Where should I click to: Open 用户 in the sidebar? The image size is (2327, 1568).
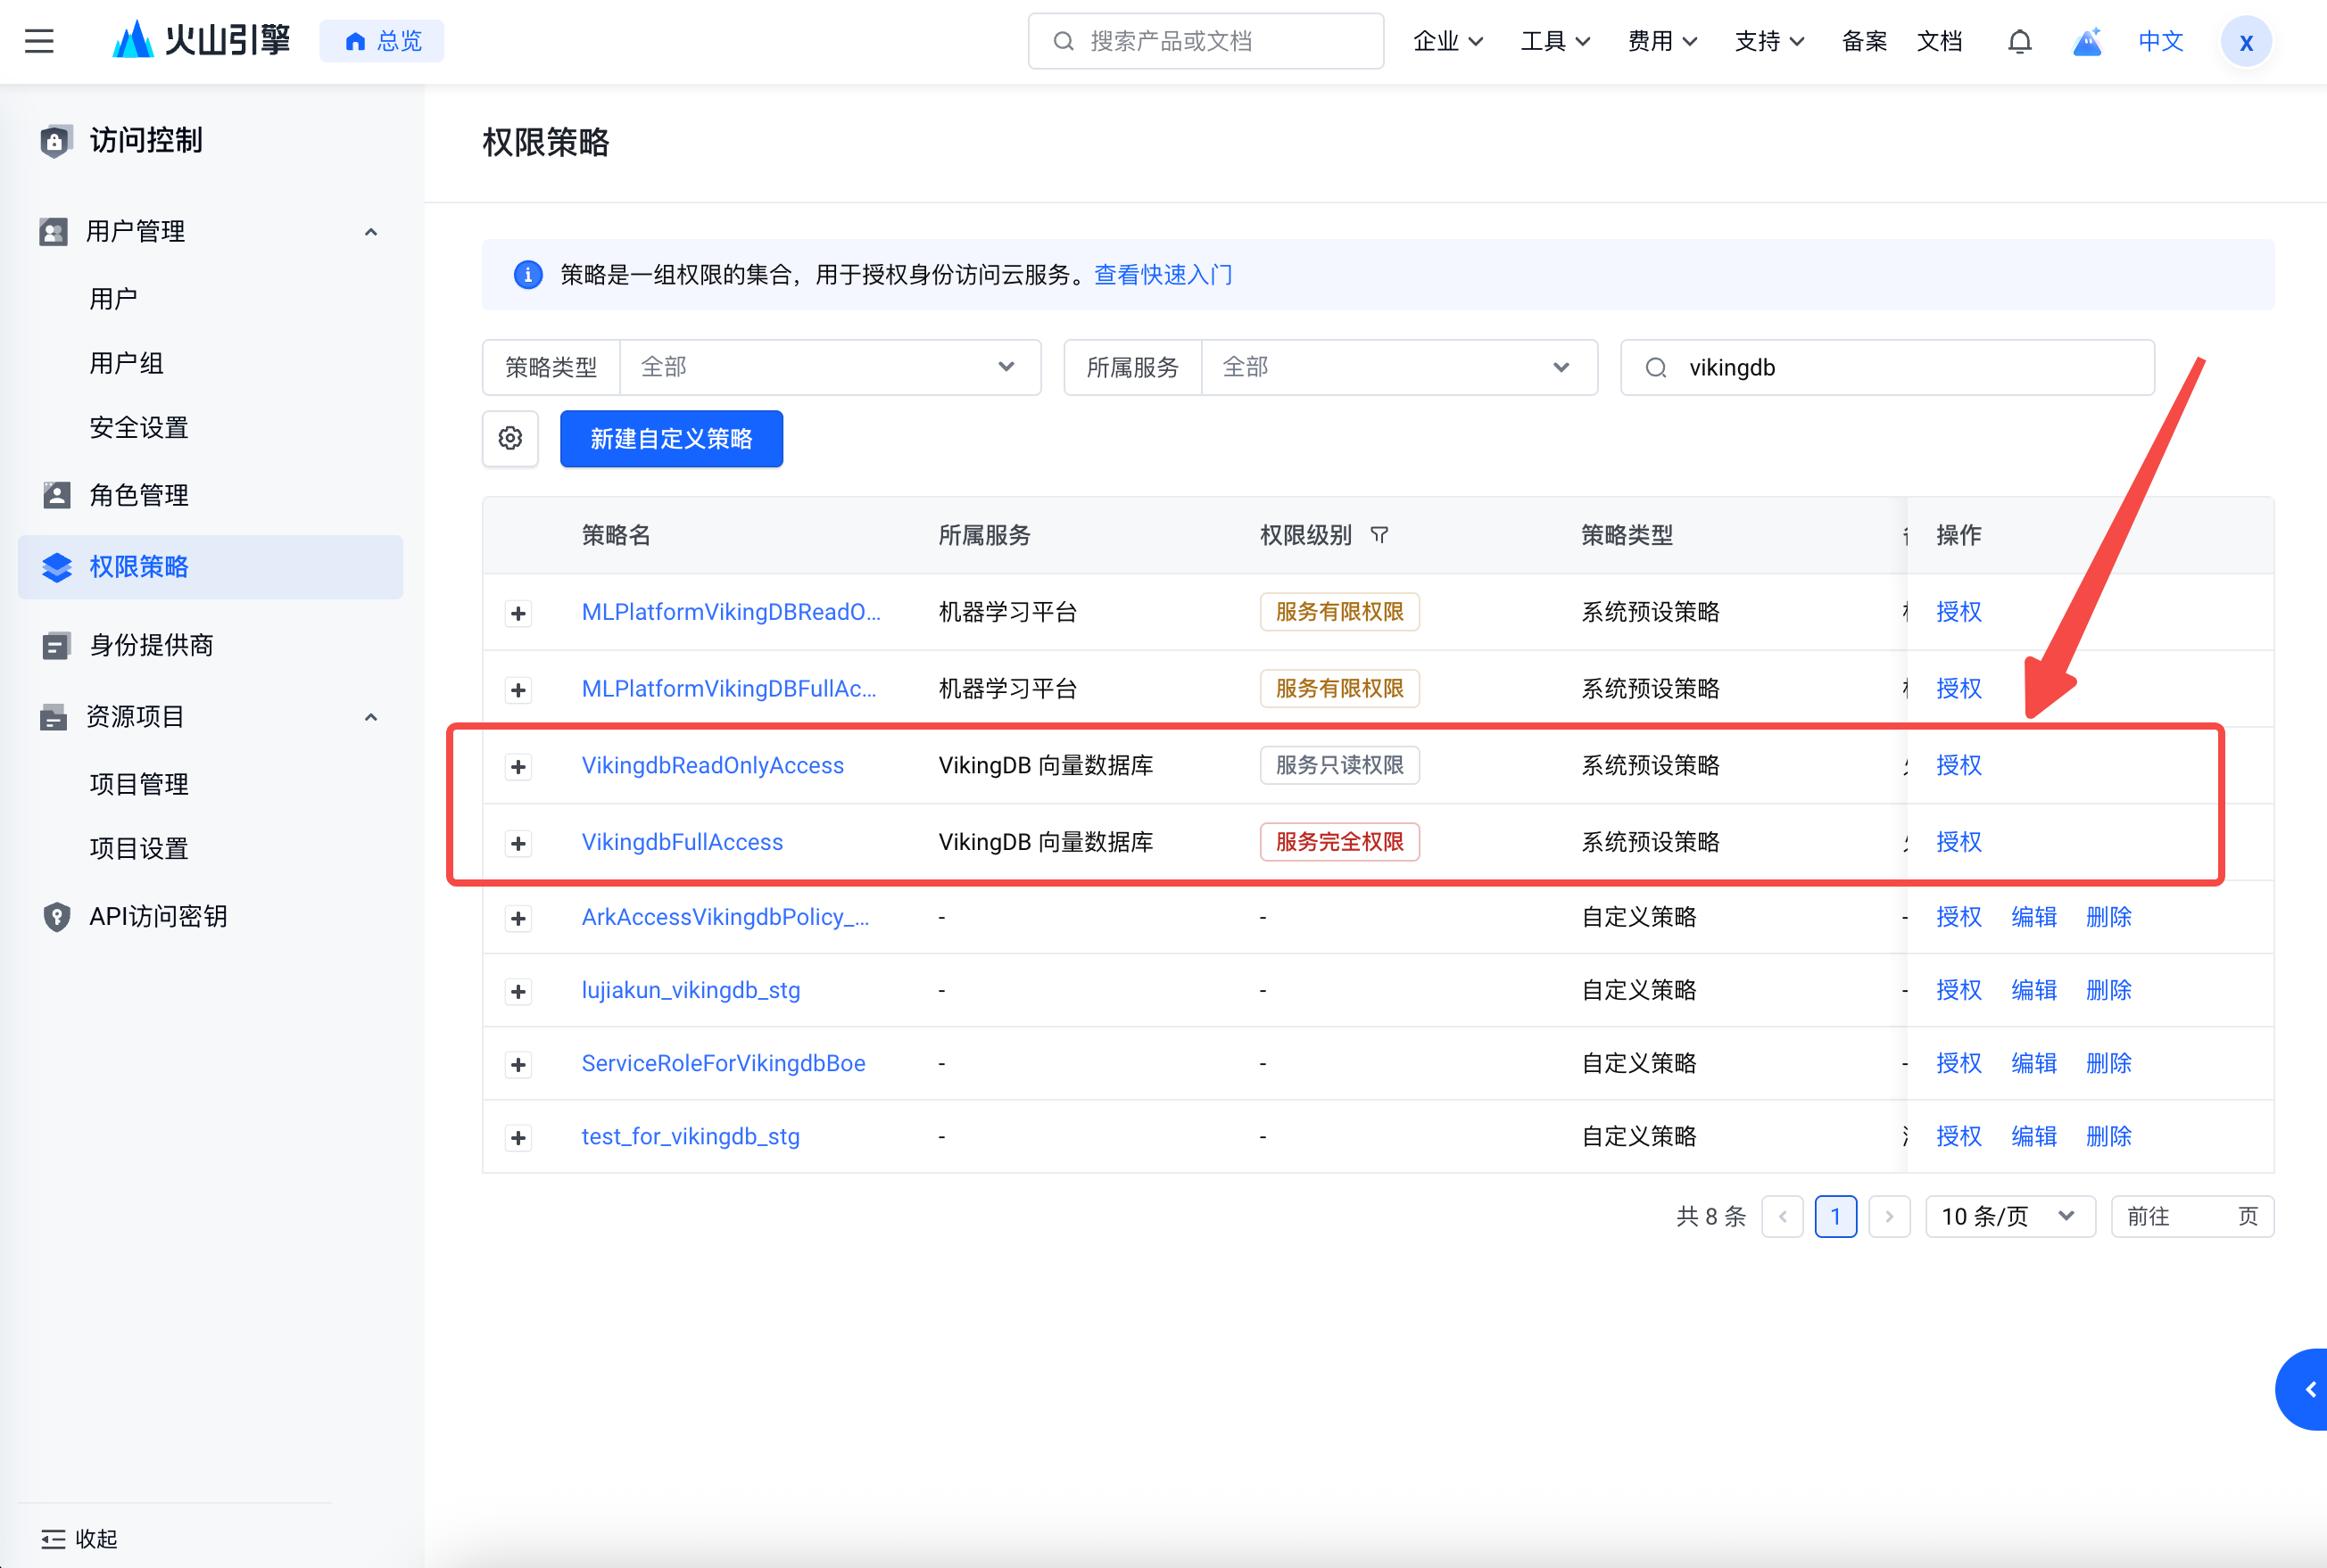point(113,299)
